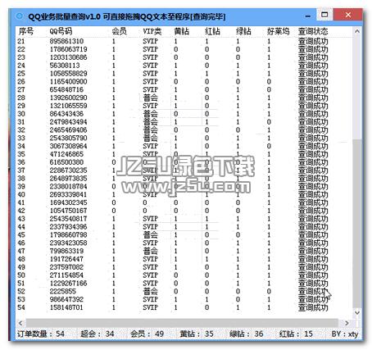Select row with QQ number 2543540817
The width and height of the screenshot is (372, 350).
[x=173, y=219]
